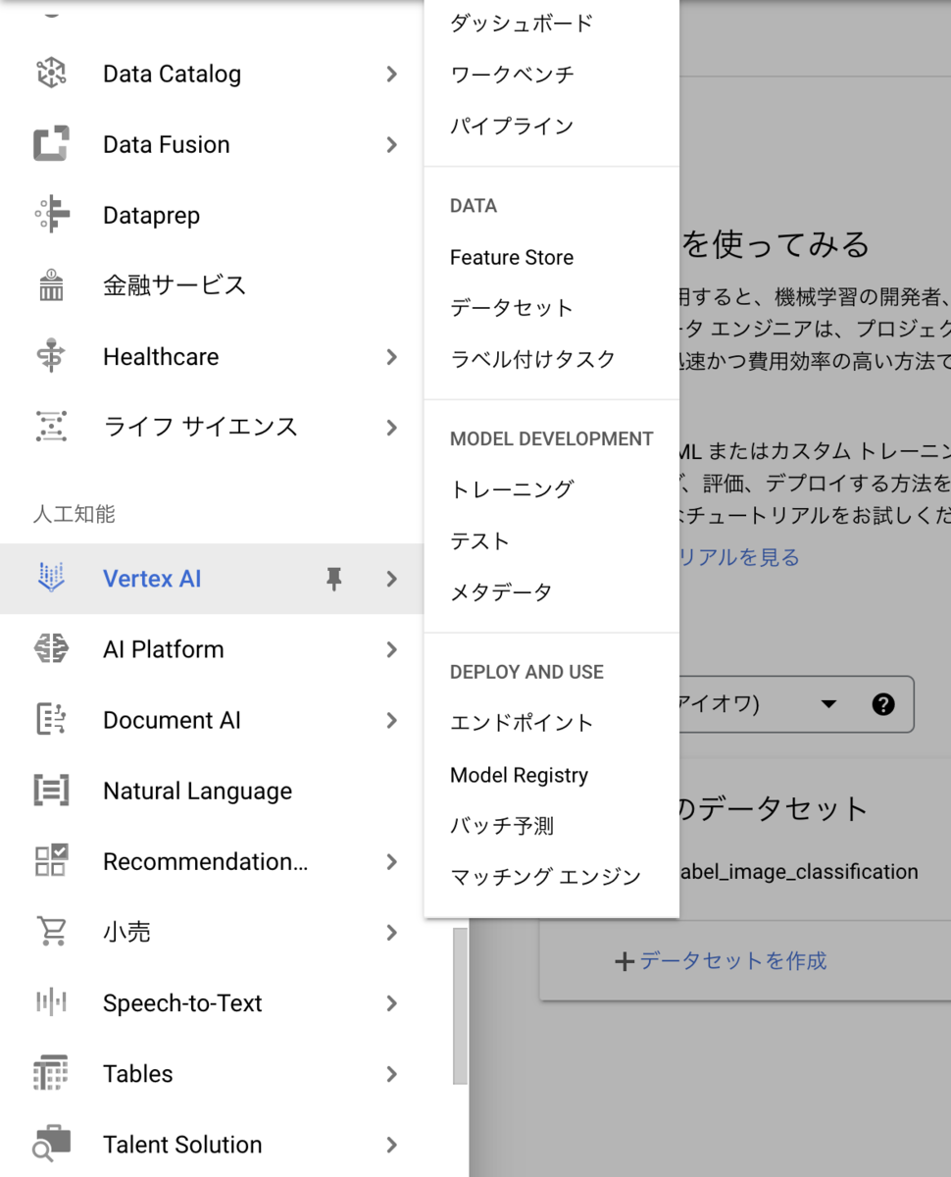The width and height of the screenshot is (951, 1177).
Task: Expand the Data Fusion submenu chevron
Action: point(391,144)
